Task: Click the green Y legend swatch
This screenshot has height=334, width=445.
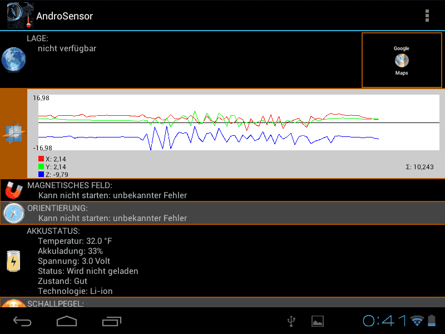Action: (x=41, y=166)
